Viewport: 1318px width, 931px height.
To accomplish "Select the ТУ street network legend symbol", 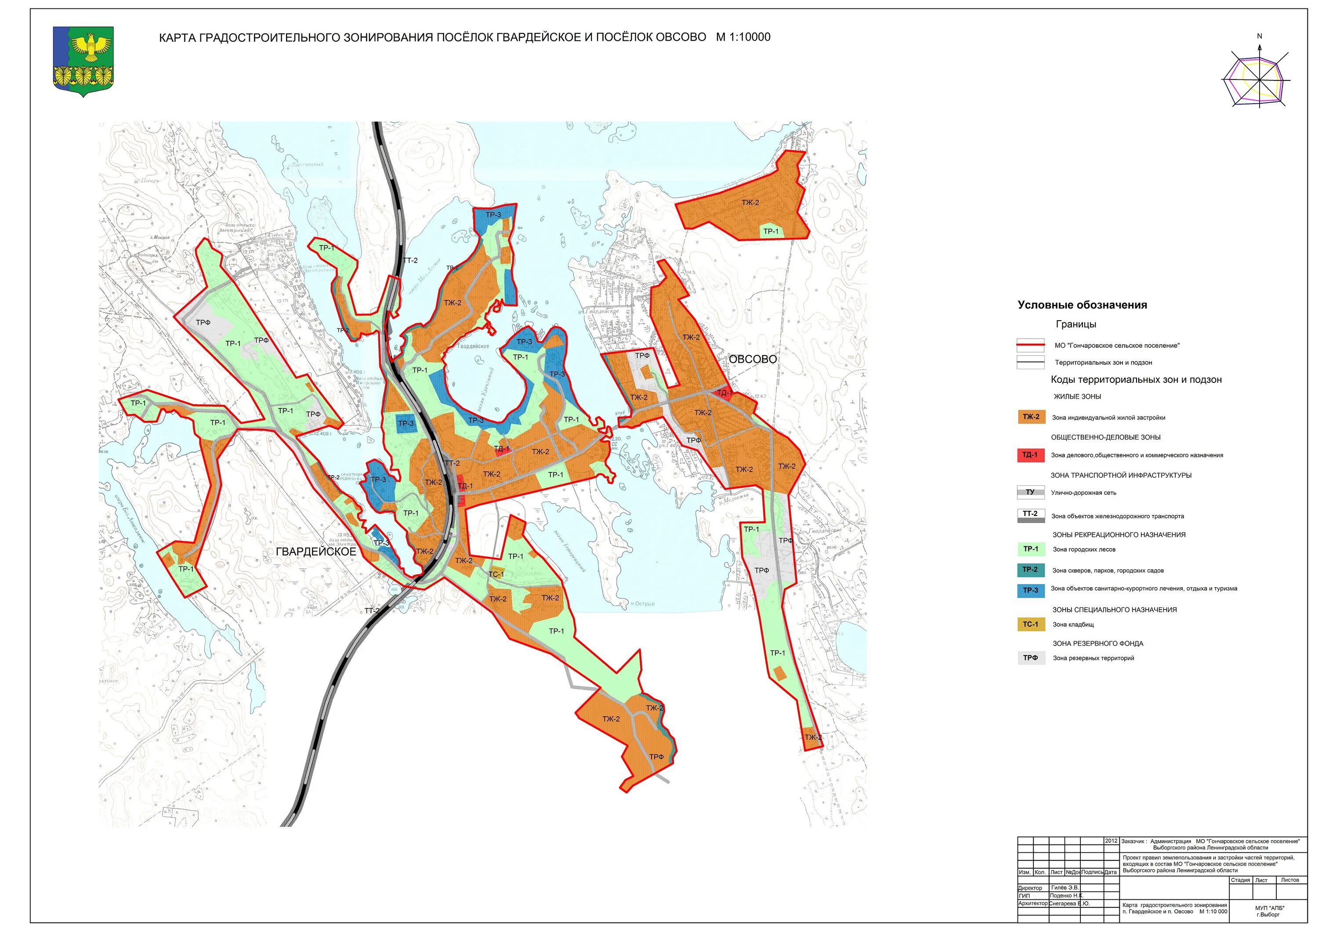I will (1030, 492).
